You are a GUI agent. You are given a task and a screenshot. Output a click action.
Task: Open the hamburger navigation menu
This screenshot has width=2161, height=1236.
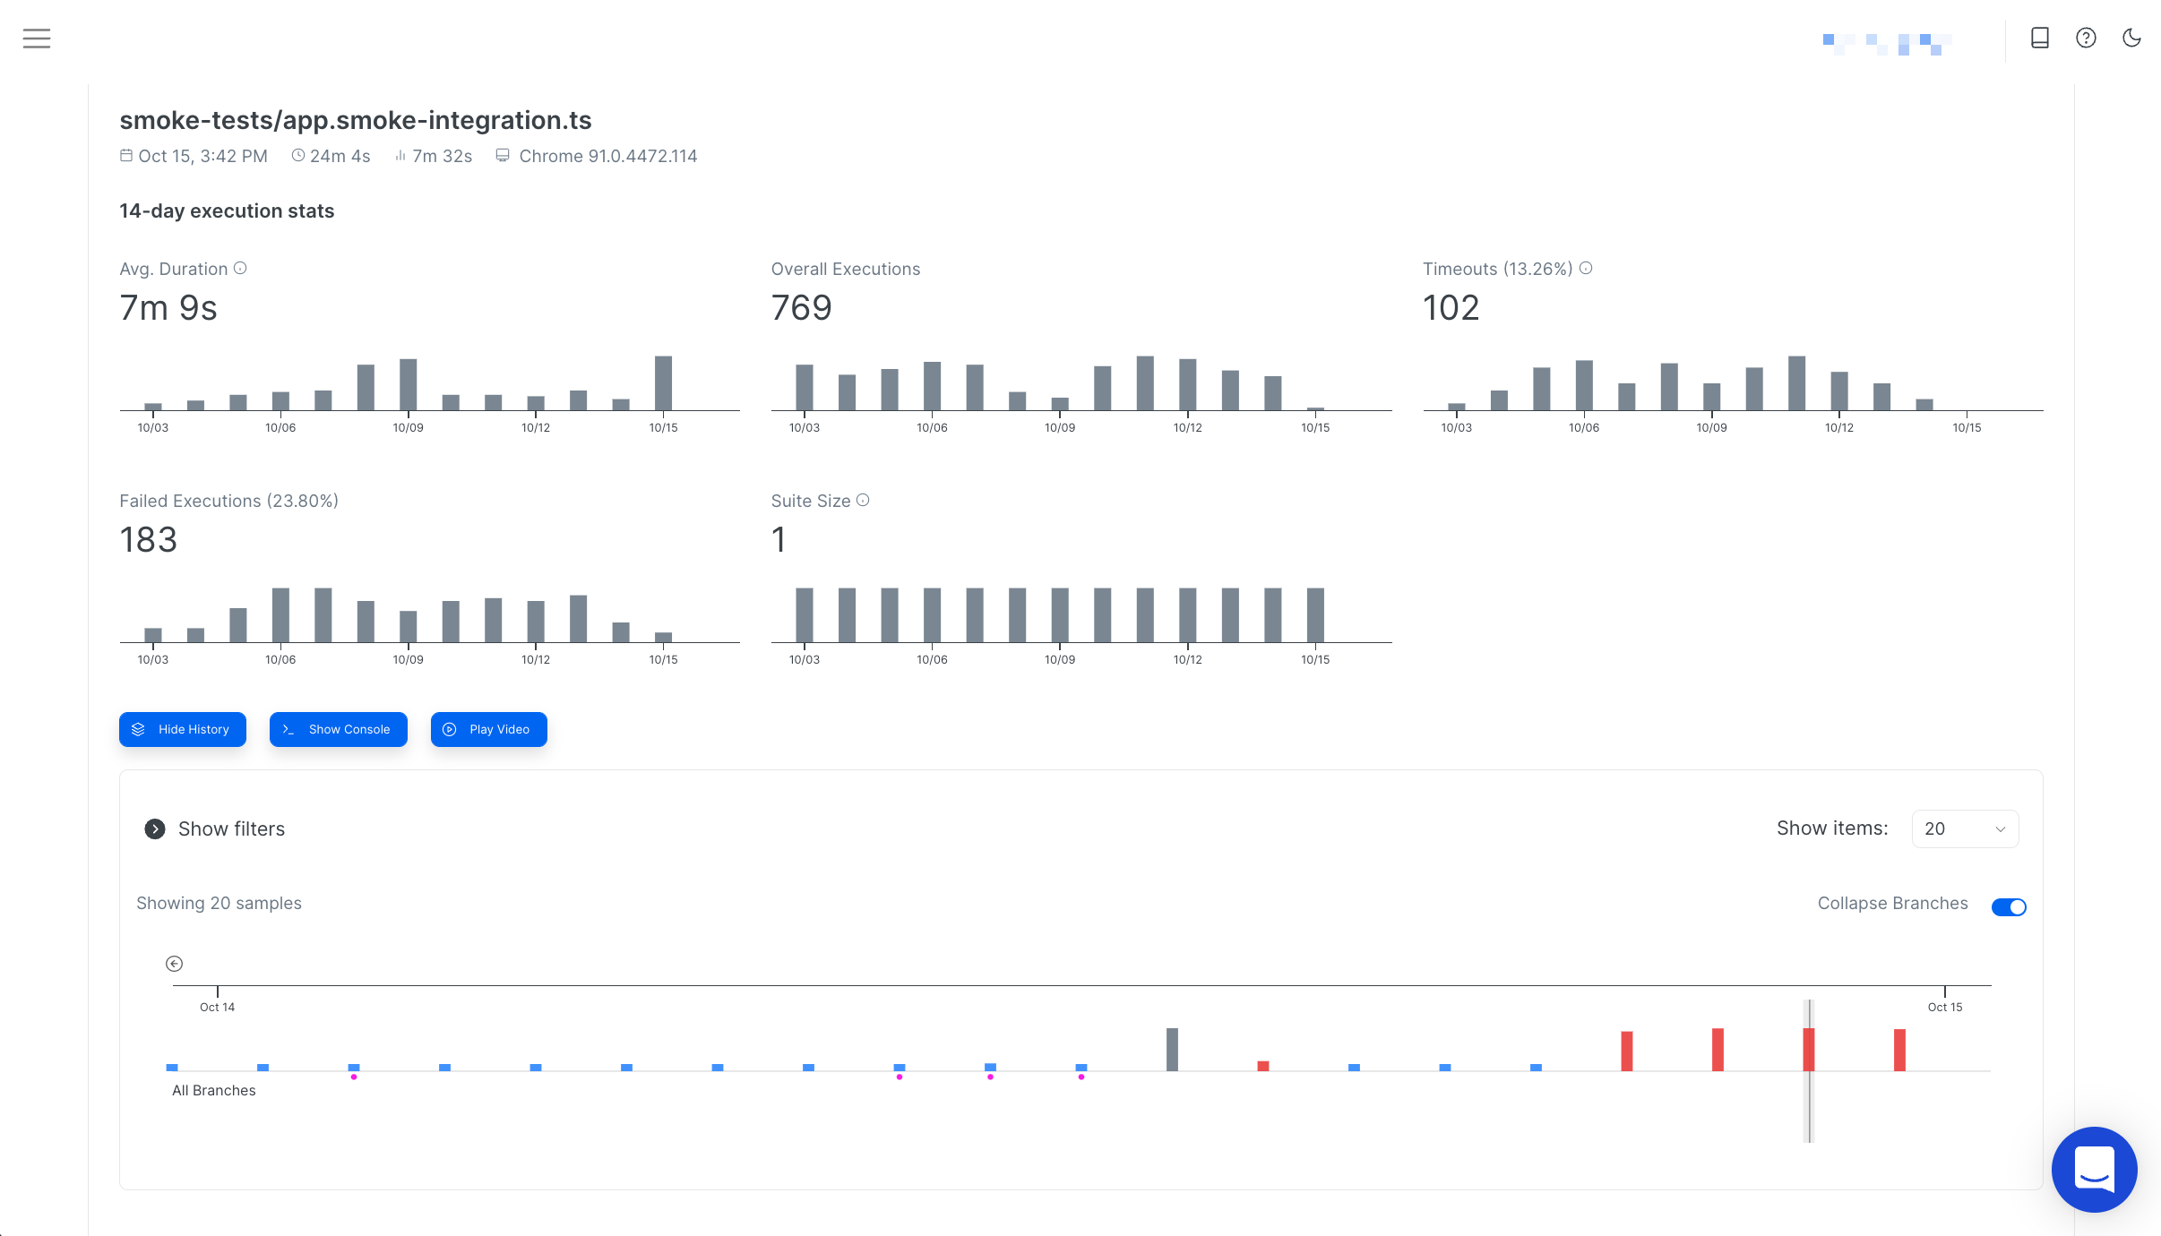point(37,39)
